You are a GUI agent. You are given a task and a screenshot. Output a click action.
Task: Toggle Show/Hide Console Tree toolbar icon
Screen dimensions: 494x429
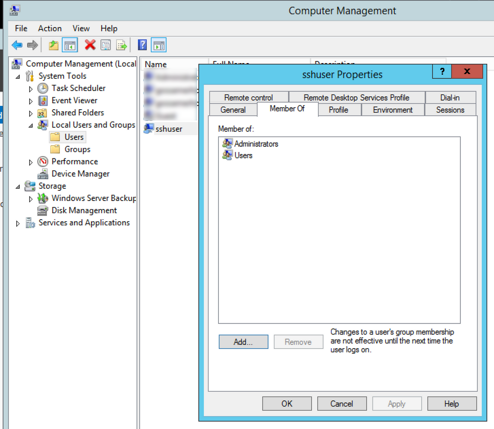click(x=70, y=45)
